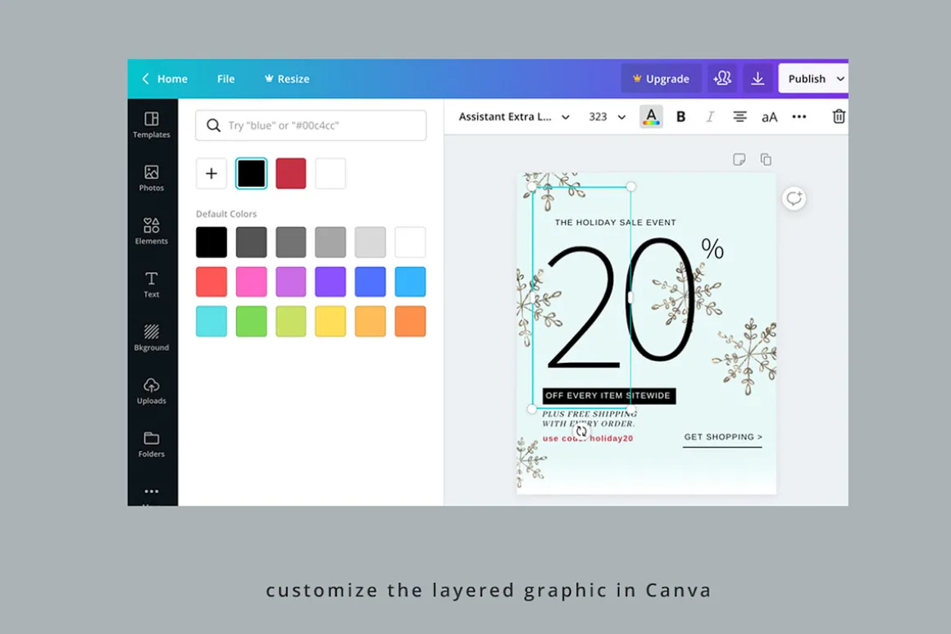The width and height of the screenshot is (951, 634).
Task: Add a note to the page
Action: tap(739, 160)
